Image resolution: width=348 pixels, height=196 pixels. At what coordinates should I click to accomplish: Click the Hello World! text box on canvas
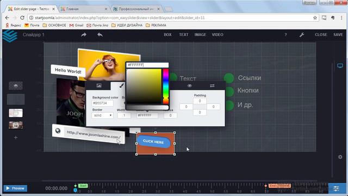click(x=68, y=71)
